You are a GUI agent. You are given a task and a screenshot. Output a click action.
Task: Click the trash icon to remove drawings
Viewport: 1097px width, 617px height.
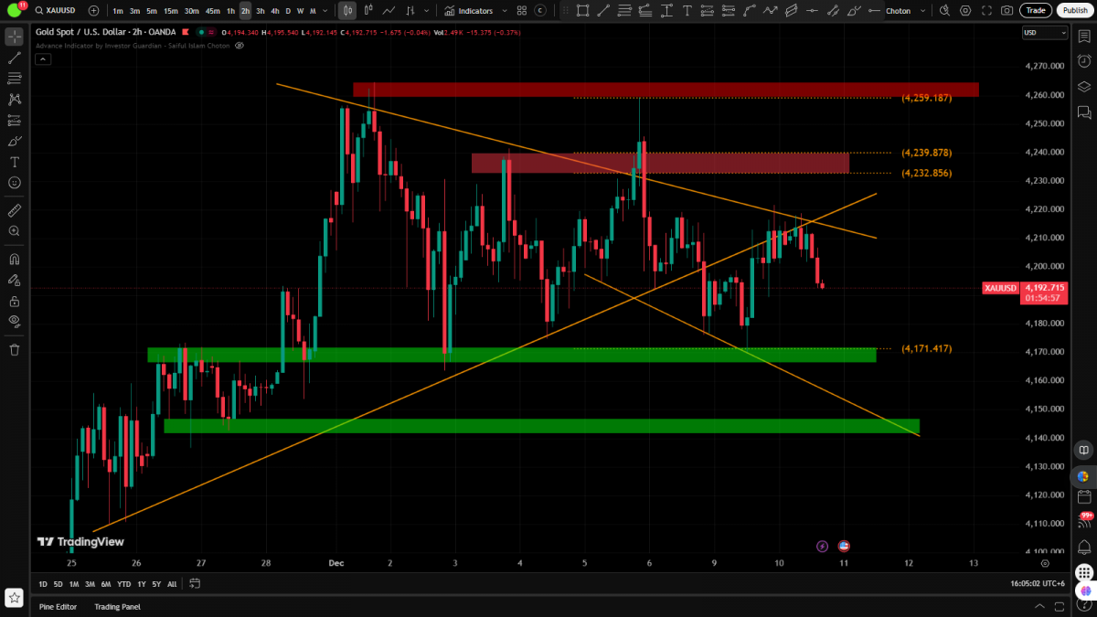(15, 350)
